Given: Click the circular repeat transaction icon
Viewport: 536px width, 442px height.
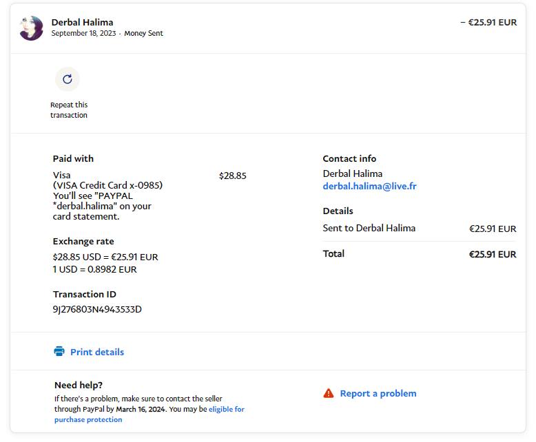Looking at the screenshot, I should click(x=68, y=79).
